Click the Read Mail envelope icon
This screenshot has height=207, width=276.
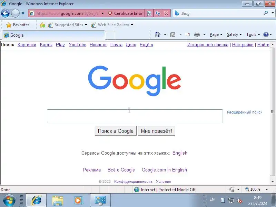tap(187, 34)
